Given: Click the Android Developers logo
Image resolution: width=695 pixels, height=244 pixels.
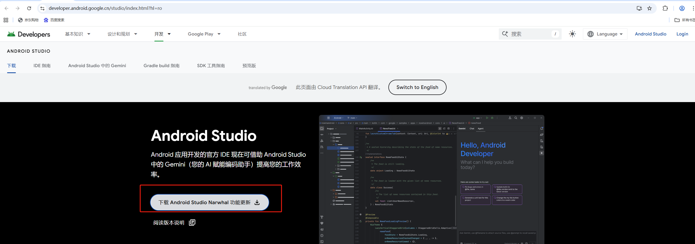Looking at the screenshot, I should pyautogui.click(x=29, y=34).
